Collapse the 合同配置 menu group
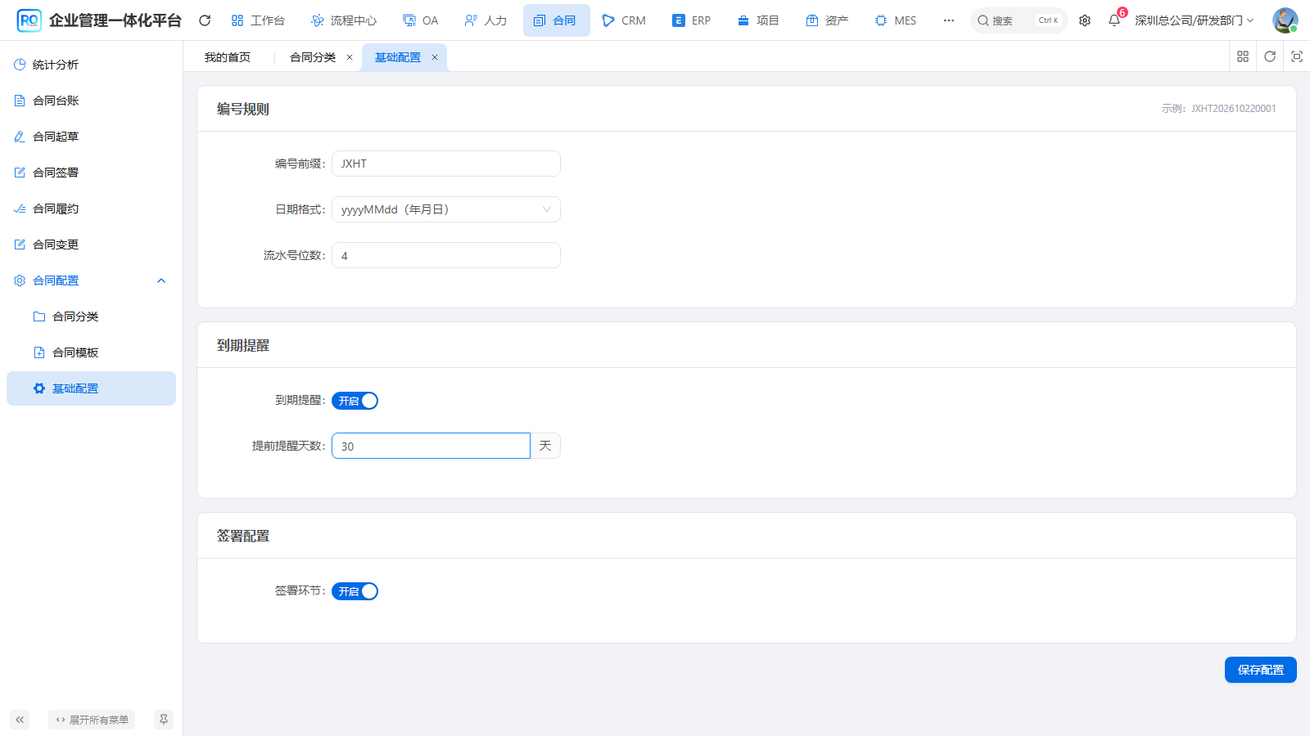1310x736 pixels. click(x=91, y=280)
